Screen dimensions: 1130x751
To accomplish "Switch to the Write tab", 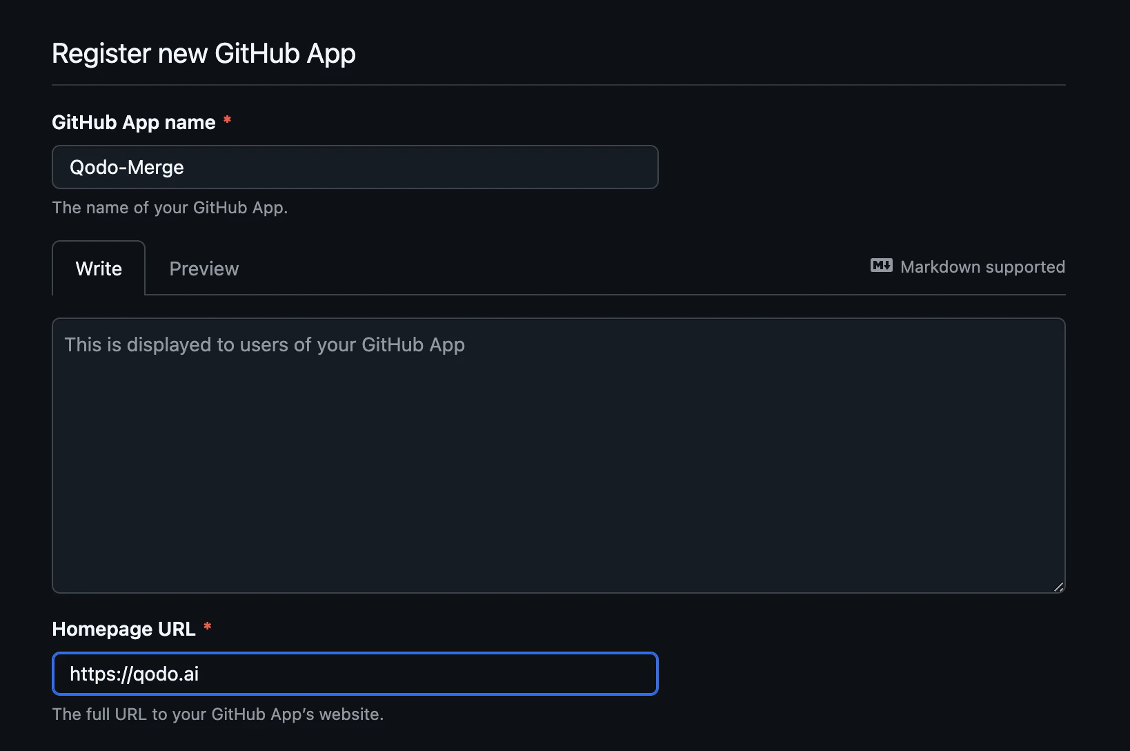I will tap(99, 269).
